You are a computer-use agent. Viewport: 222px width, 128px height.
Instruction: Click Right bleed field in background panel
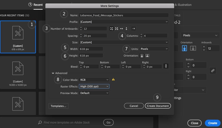(x=198, y=77)
